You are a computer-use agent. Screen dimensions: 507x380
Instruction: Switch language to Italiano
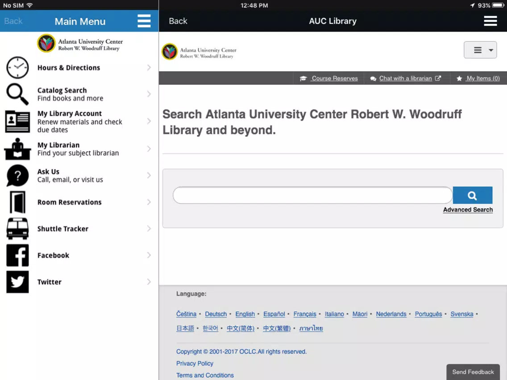click(334, 314)
